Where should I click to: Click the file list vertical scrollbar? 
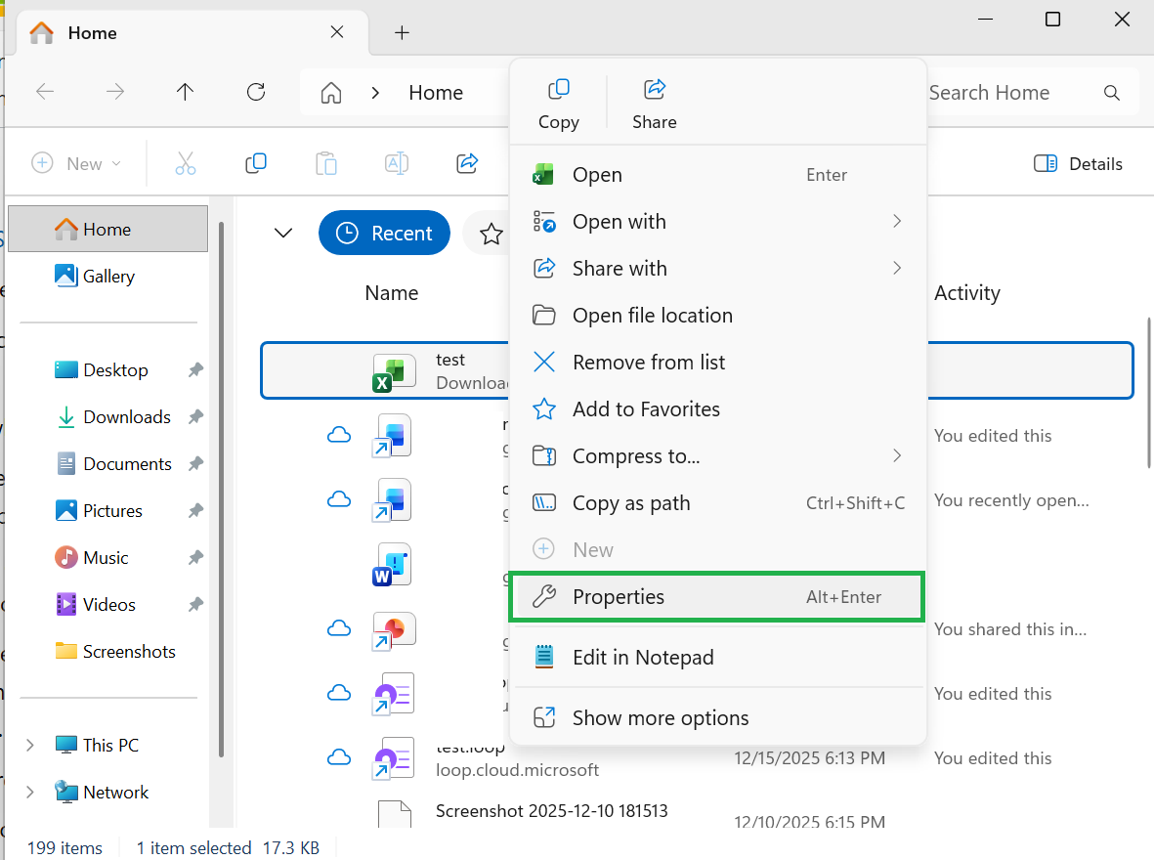[x=1149, y=393]
